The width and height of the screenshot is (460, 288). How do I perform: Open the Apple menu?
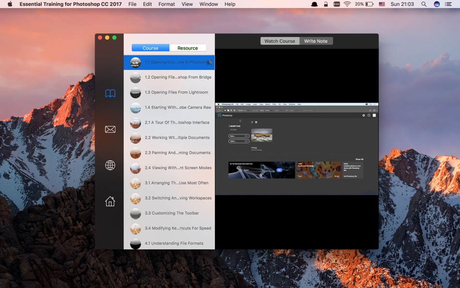point(10,4)
